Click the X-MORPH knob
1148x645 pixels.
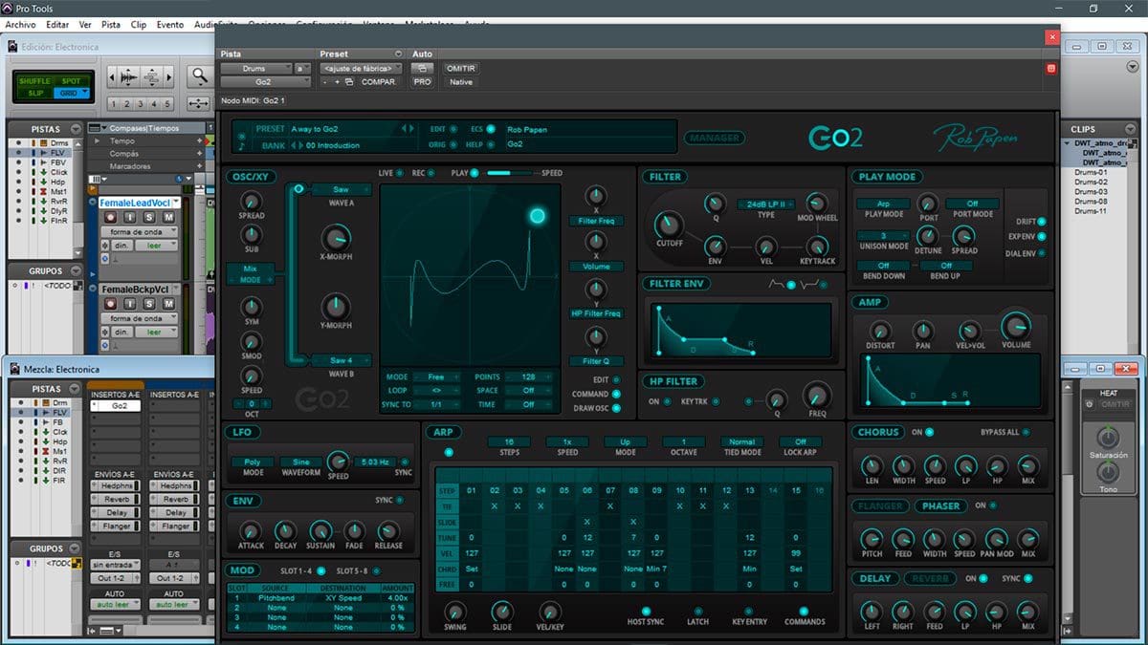pyautogui.click(x=335, y=237)
